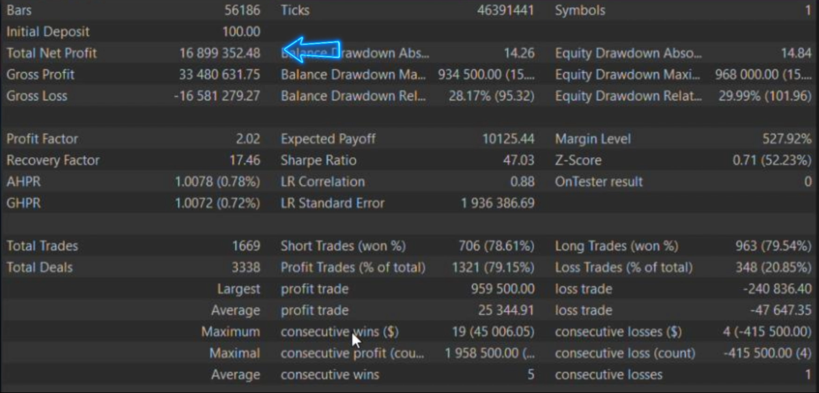Click the Expected Payoff label
819x393 pixels.
328,139
